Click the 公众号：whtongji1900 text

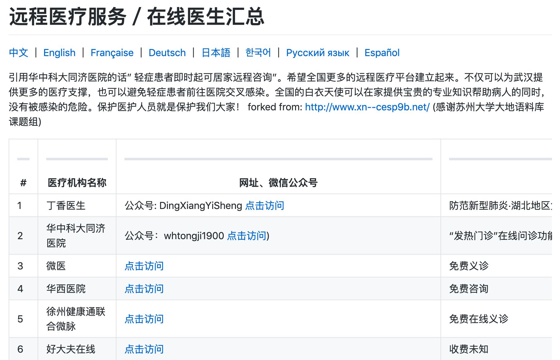174,236
